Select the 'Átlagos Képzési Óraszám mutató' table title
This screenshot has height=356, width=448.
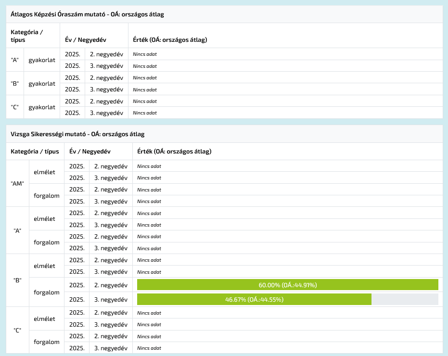pos(87,14)
